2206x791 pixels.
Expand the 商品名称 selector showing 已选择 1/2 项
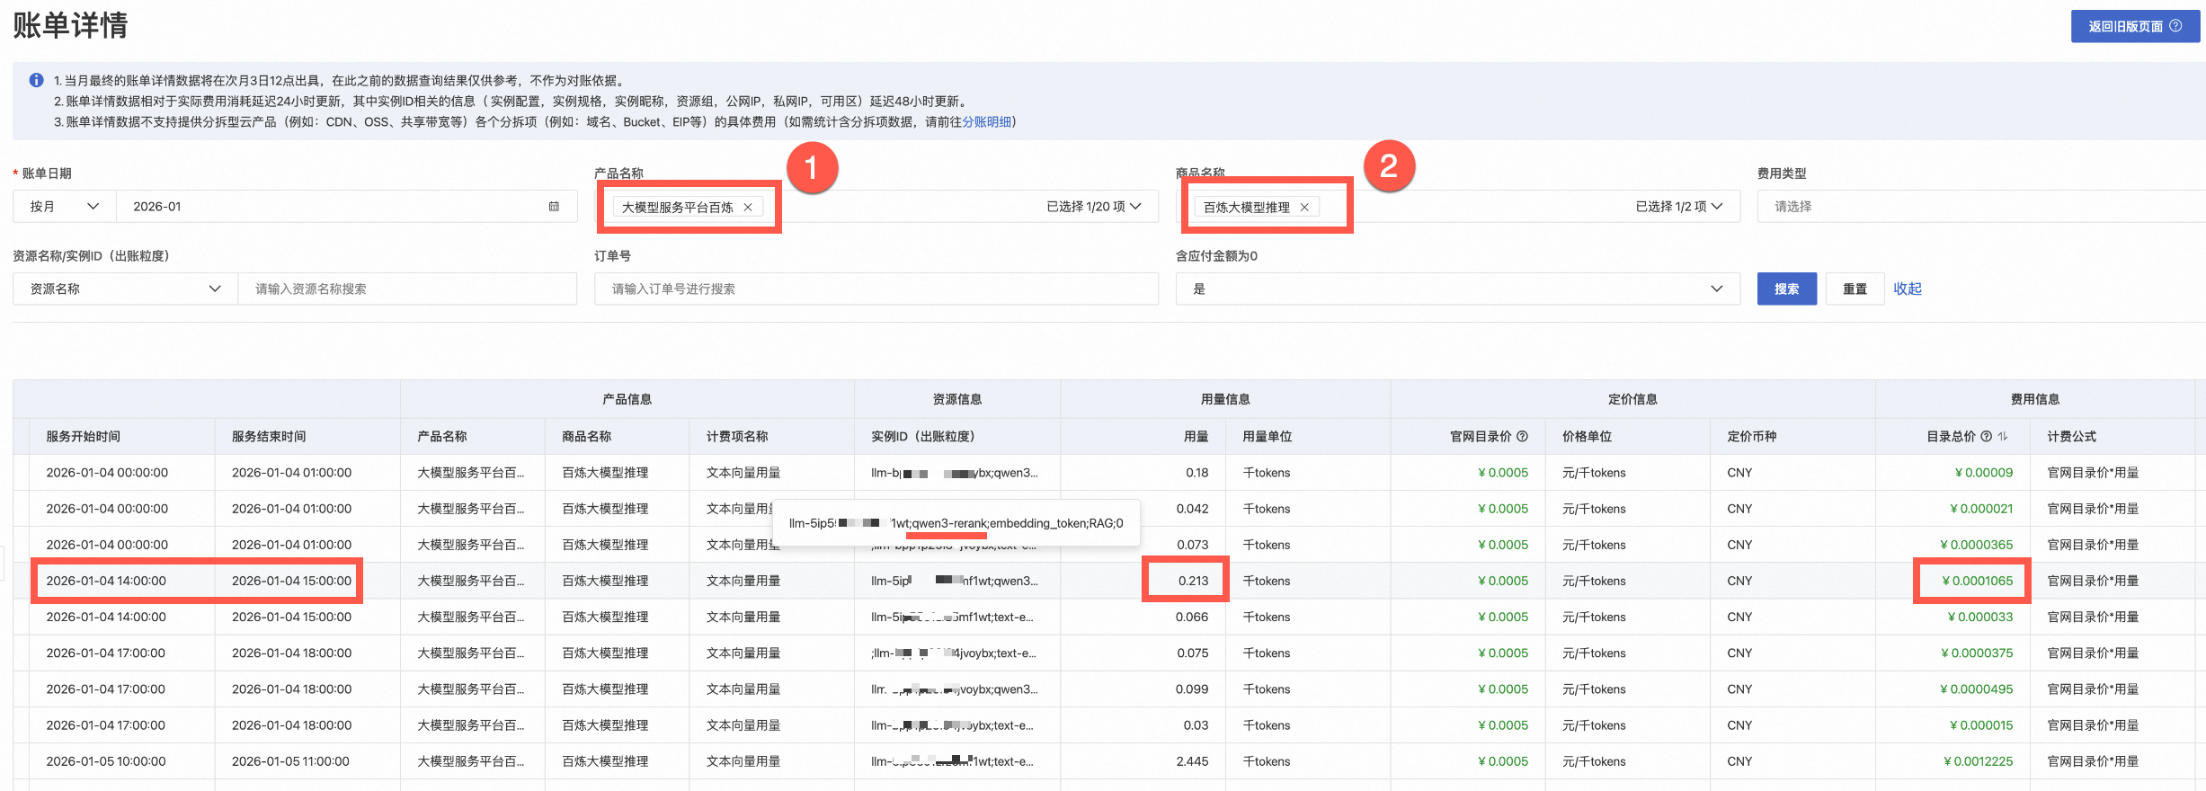pos(1679,206)
